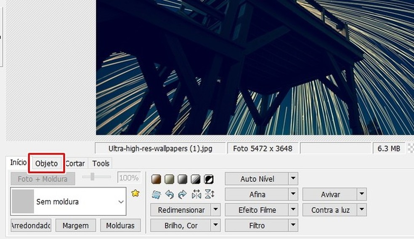This screenshot has height=239, width=414.
Task: Click the Brilho, Cor button
Action: coord(181,226)
